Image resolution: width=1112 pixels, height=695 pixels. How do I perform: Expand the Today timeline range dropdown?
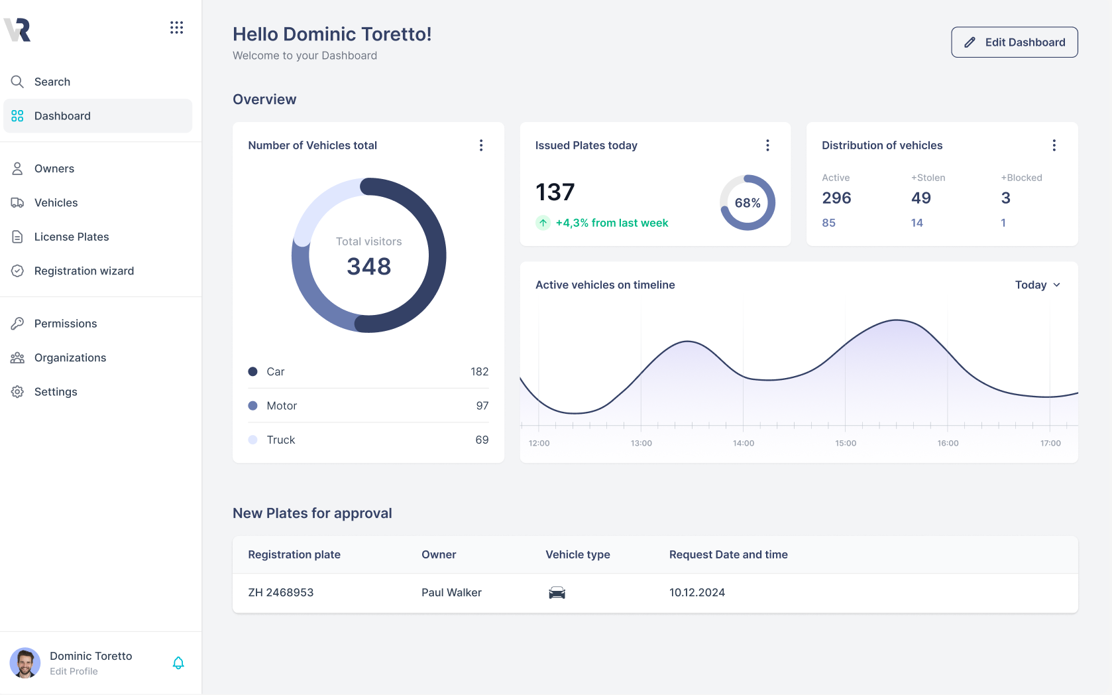point(1037,285)
